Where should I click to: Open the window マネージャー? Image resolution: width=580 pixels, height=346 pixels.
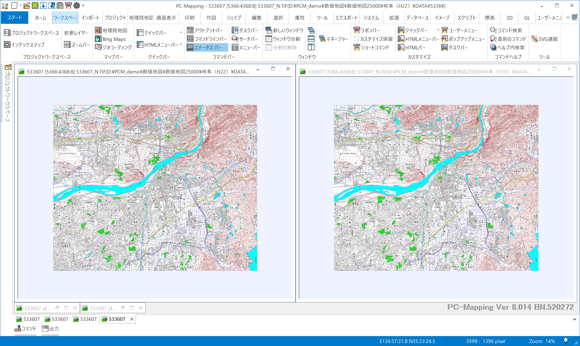[334, 39]
